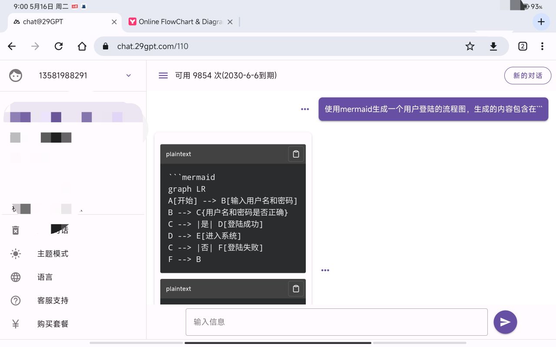This screenshot has width=556, height=347.
Task: Add a new browser tab with plus button
Action: (541, 22)
